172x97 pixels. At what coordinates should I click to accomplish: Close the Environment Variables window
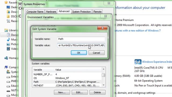coord(106,16)
